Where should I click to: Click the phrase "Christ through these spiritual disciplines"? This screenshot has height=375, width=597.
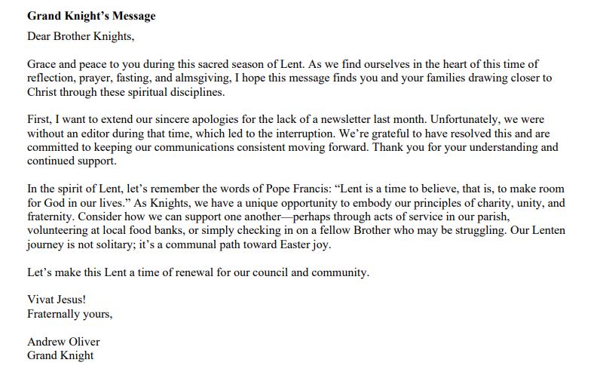[125, 92]
